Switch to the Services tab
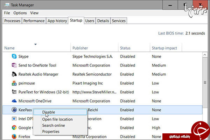This screenshot has height=140, width=210. click(x=119, y=21)
